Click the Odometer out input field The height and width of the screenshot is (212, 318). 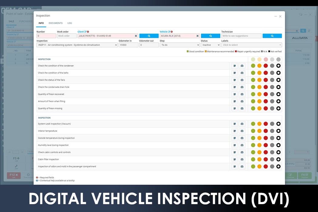pos(149,45)
